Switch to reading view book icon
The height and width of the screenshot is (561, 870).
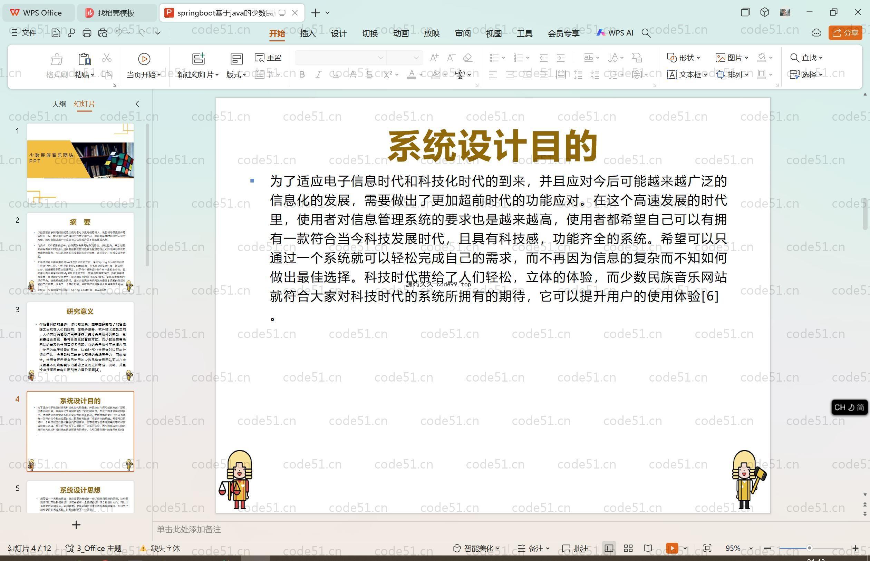click(648, 548)
